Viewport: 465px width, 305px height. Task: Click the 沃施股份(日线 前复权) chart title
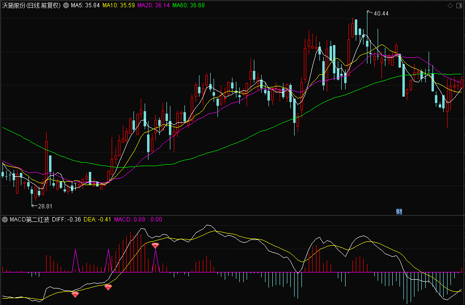coord(31,5)
